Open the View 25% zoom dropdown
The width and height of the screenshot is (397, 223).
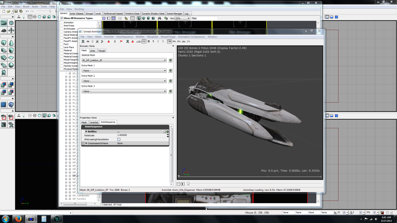pyautogui.click(x=182, y=18)
